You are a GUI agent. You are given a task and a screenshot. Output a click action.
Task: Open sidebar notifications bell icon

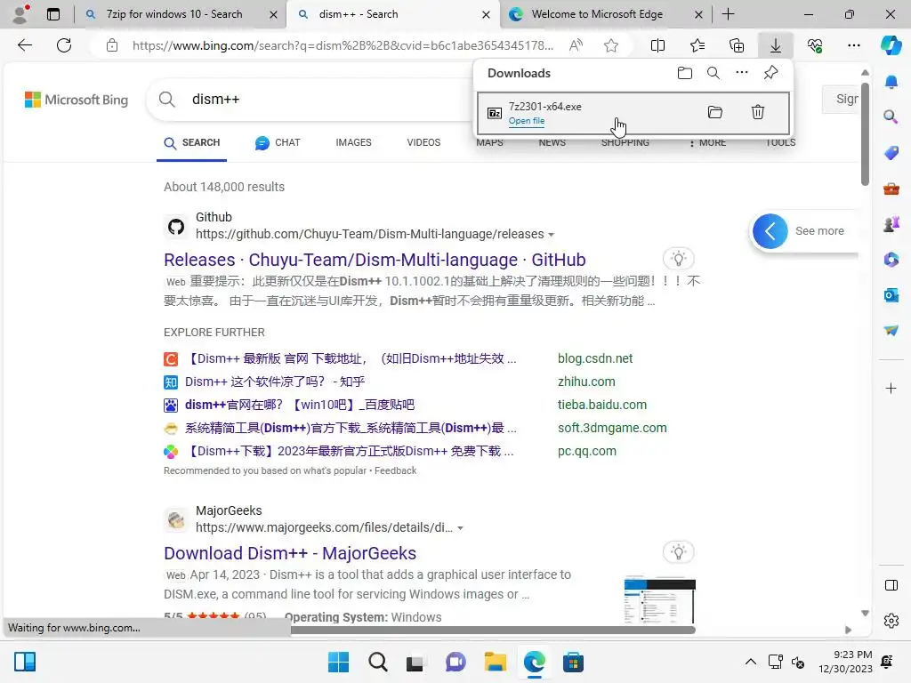pyautogui.click(x=891, y=83)
